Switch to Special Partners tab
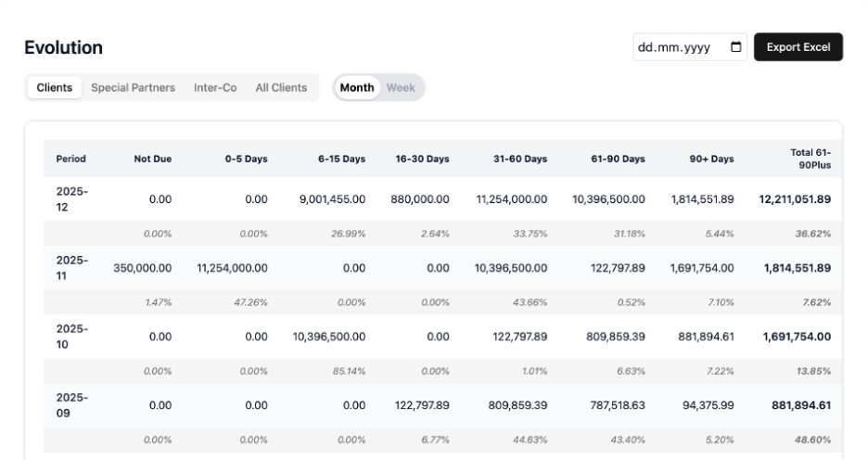The image size is (868, 460). [x=133, y=88]
